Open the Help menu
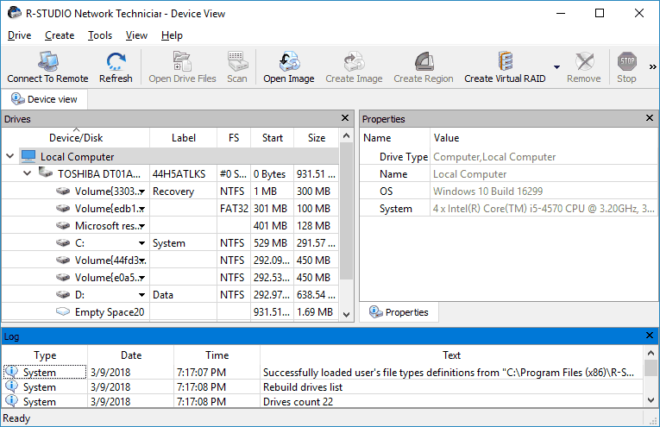 [x=172, y=35]
